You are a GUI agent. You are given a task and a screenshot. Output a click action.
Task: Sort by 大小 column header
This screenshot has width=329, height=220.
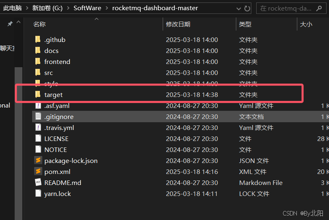click(x=306, y=24)
